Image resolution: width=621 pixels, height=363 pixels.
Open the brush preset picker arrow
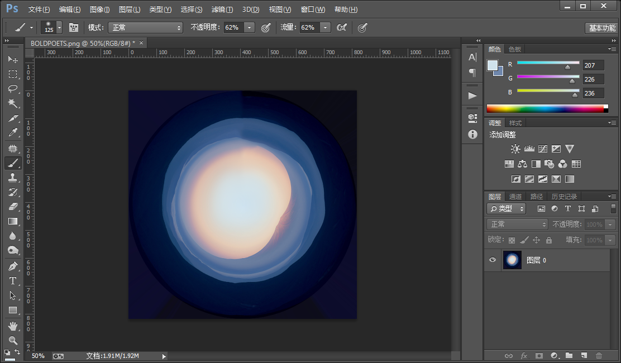tap(59, 27)
